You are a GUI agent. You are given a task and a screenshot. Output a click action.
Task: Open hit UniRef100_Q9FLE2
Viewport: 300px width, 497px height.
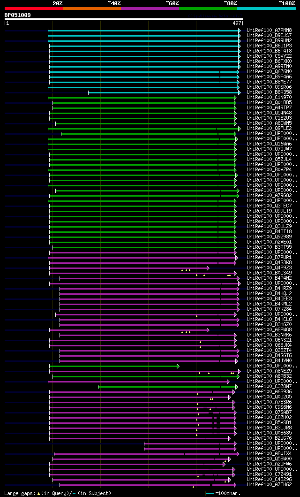(x=270, y=129)
